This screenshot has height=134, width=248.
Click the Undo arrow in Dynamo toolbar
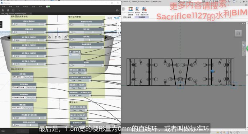click(18, 10)
